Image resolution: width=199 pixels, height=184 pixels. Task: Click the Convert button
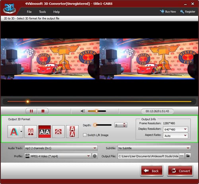tap(181, 171)
